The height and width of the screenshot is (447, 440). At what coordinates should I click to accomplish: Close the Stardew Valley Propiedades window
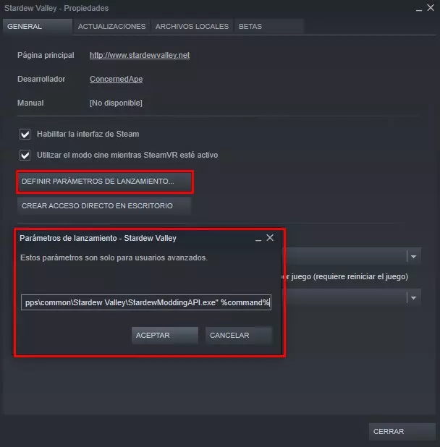[x=431, y=8]
